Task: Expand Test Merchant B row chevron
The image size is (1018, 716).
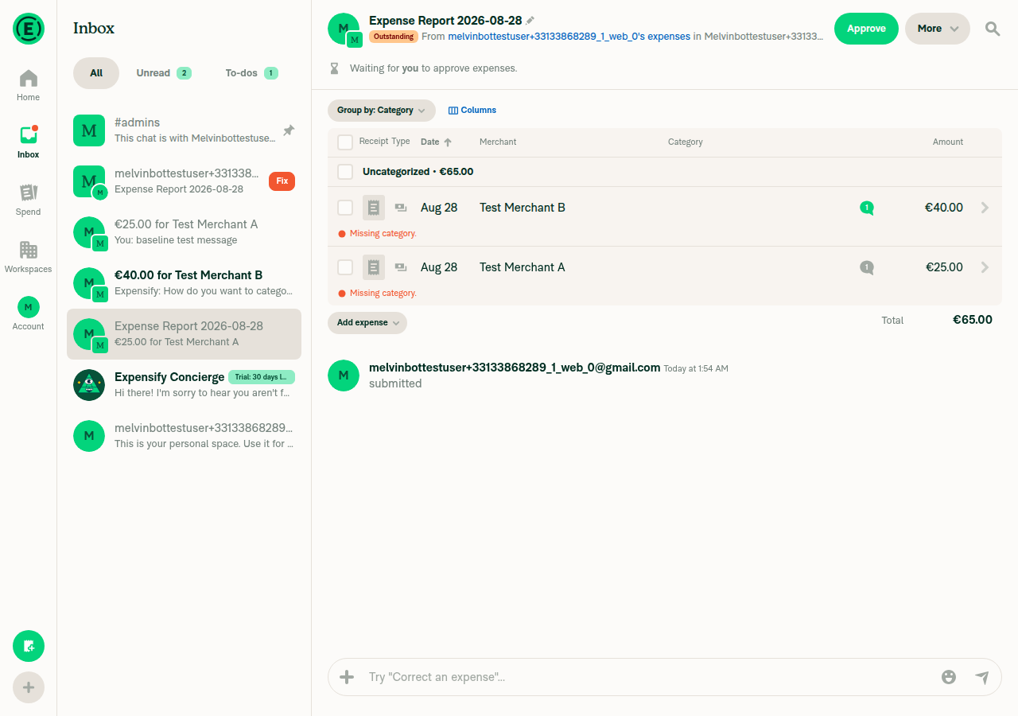Action: coord(985,208)
